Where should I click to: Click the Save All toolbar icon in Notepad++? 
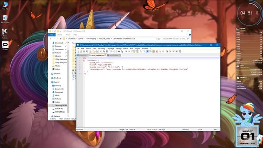[87, 51]
